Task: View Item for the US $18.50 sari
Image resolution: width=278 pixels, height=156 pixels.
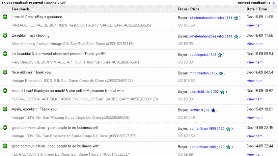Action: coord(254,81)
